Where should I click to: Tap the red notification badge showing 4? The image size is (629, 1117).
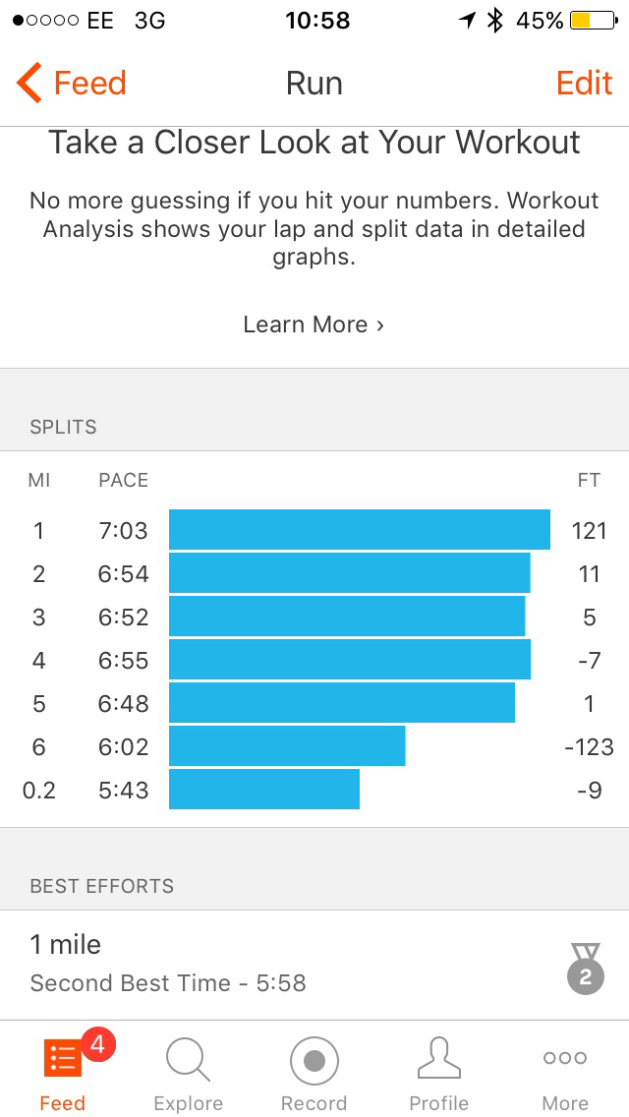[x=96, y=1046]
